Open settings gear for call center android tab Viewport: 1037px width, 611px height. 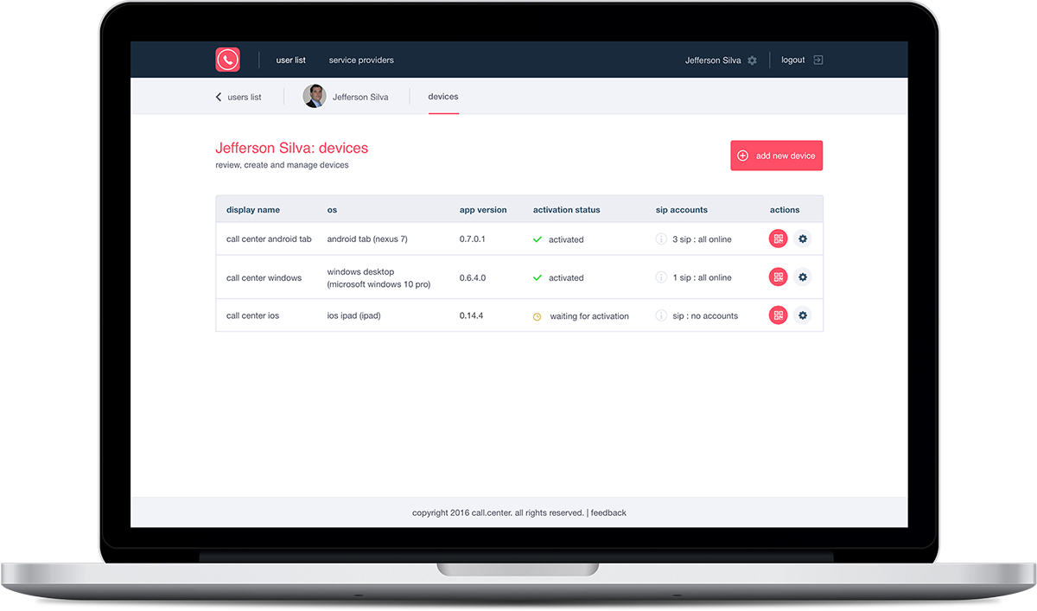tap(803, 239)
